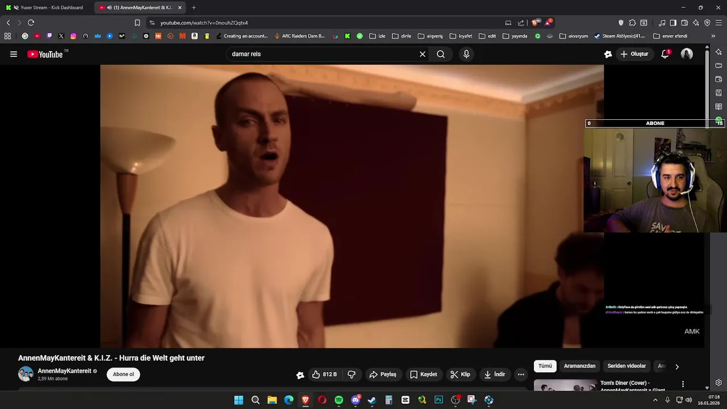Viewport: 727px width, 409px height.
Task: Open YouTube notifications bell
Action: [x=665, y=54]
